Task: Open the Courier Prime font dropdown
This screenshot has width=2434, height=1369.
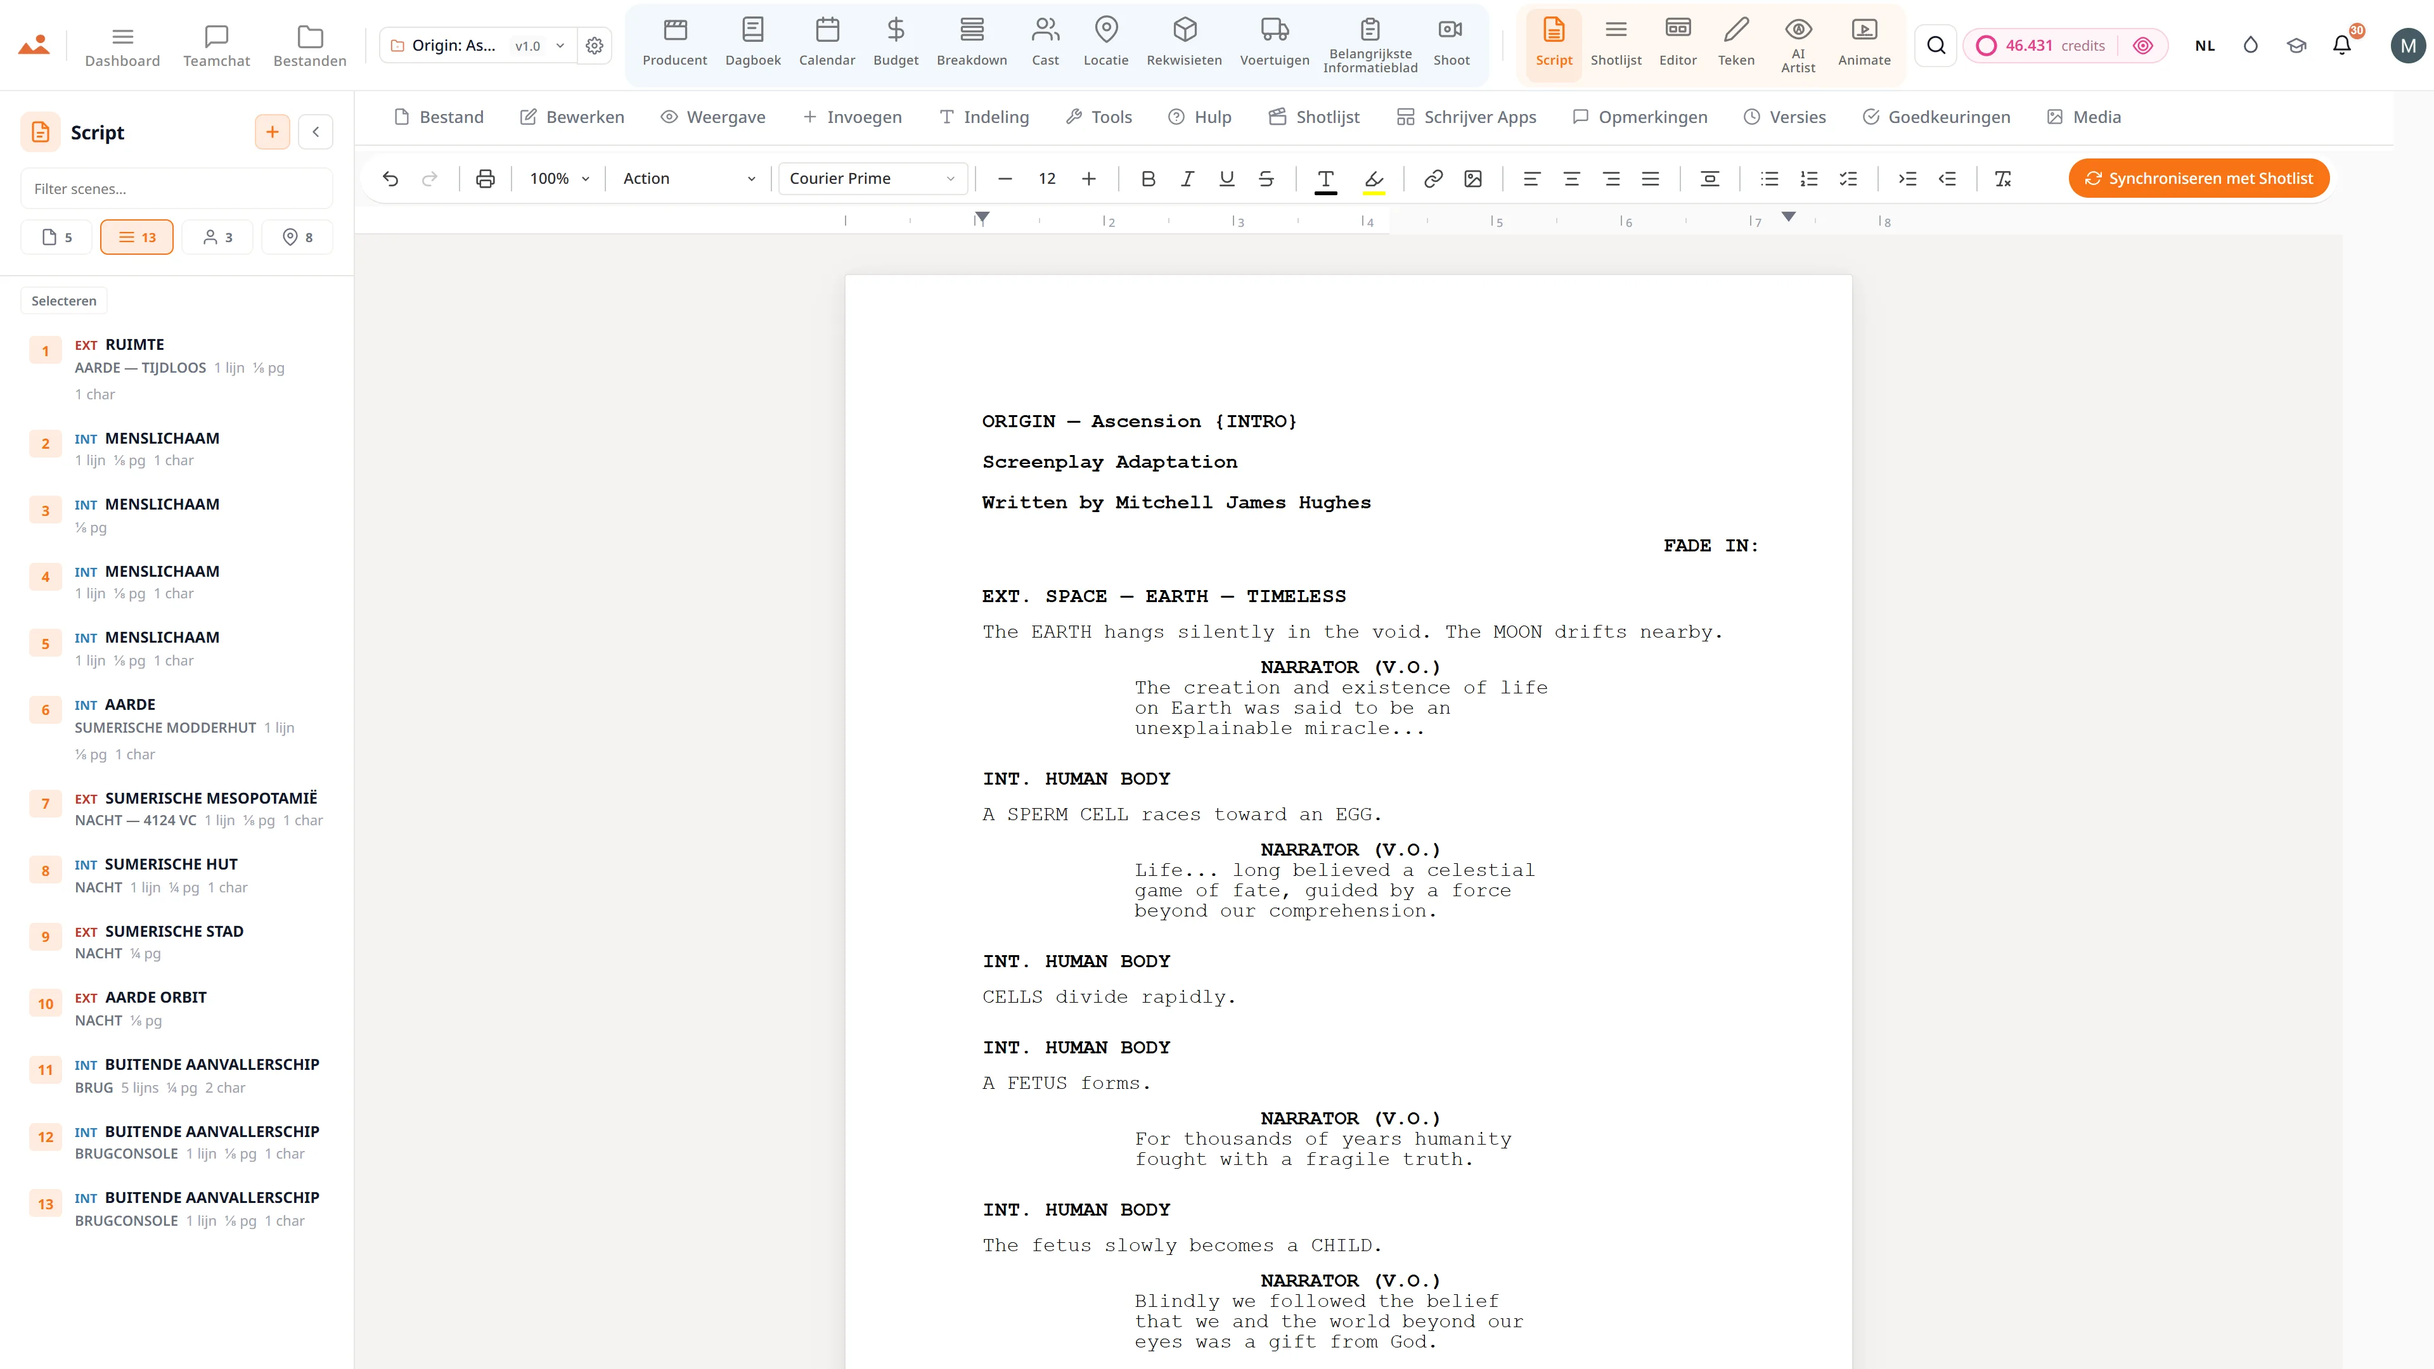Action: click(872, 179)
